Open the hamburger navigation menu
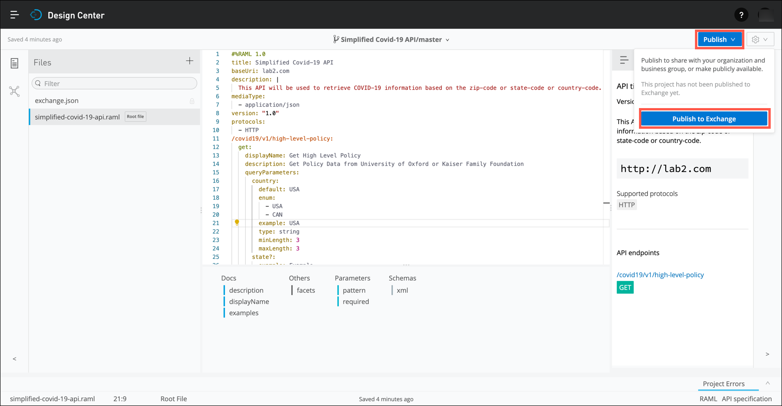The width and height of the screenshot is (782, 406). tap(15, 15)
